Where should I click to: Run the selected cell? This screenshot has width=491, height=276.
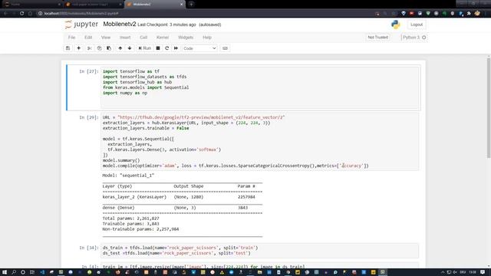coord(145,48)
